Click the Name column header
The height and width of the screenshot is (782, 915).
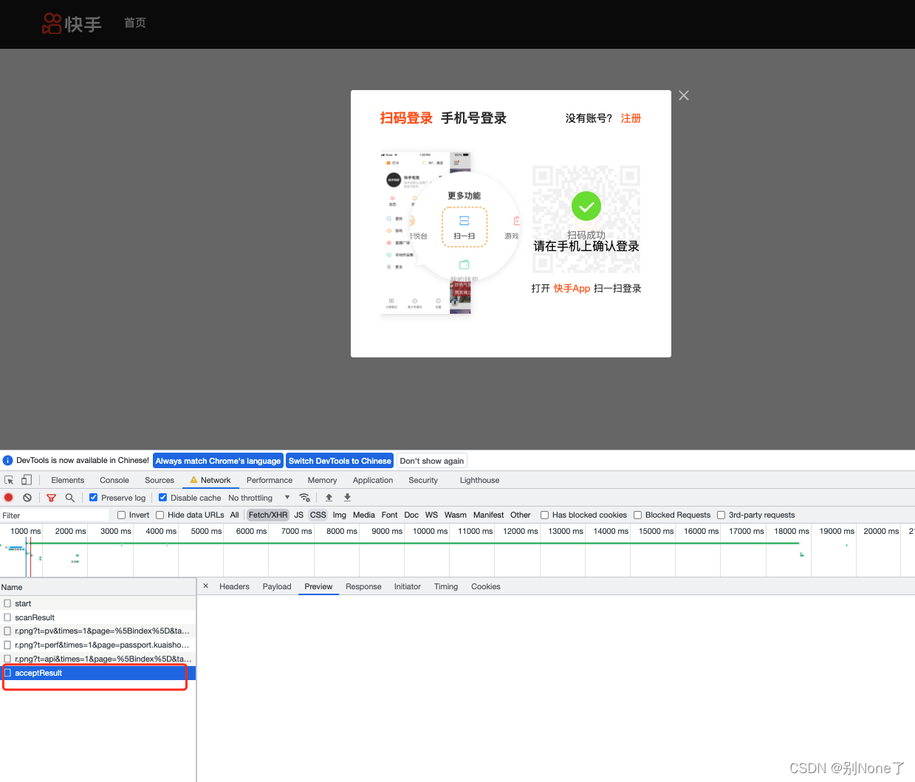tap(97, 587)
